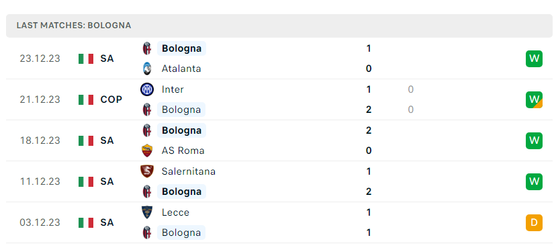Select the green W badge for Atalanta match
Screen dimensions: 554x250
tap(534, 58)
